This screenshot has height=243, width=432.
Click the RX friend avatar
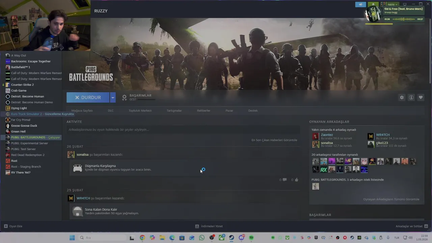(324, 169)
